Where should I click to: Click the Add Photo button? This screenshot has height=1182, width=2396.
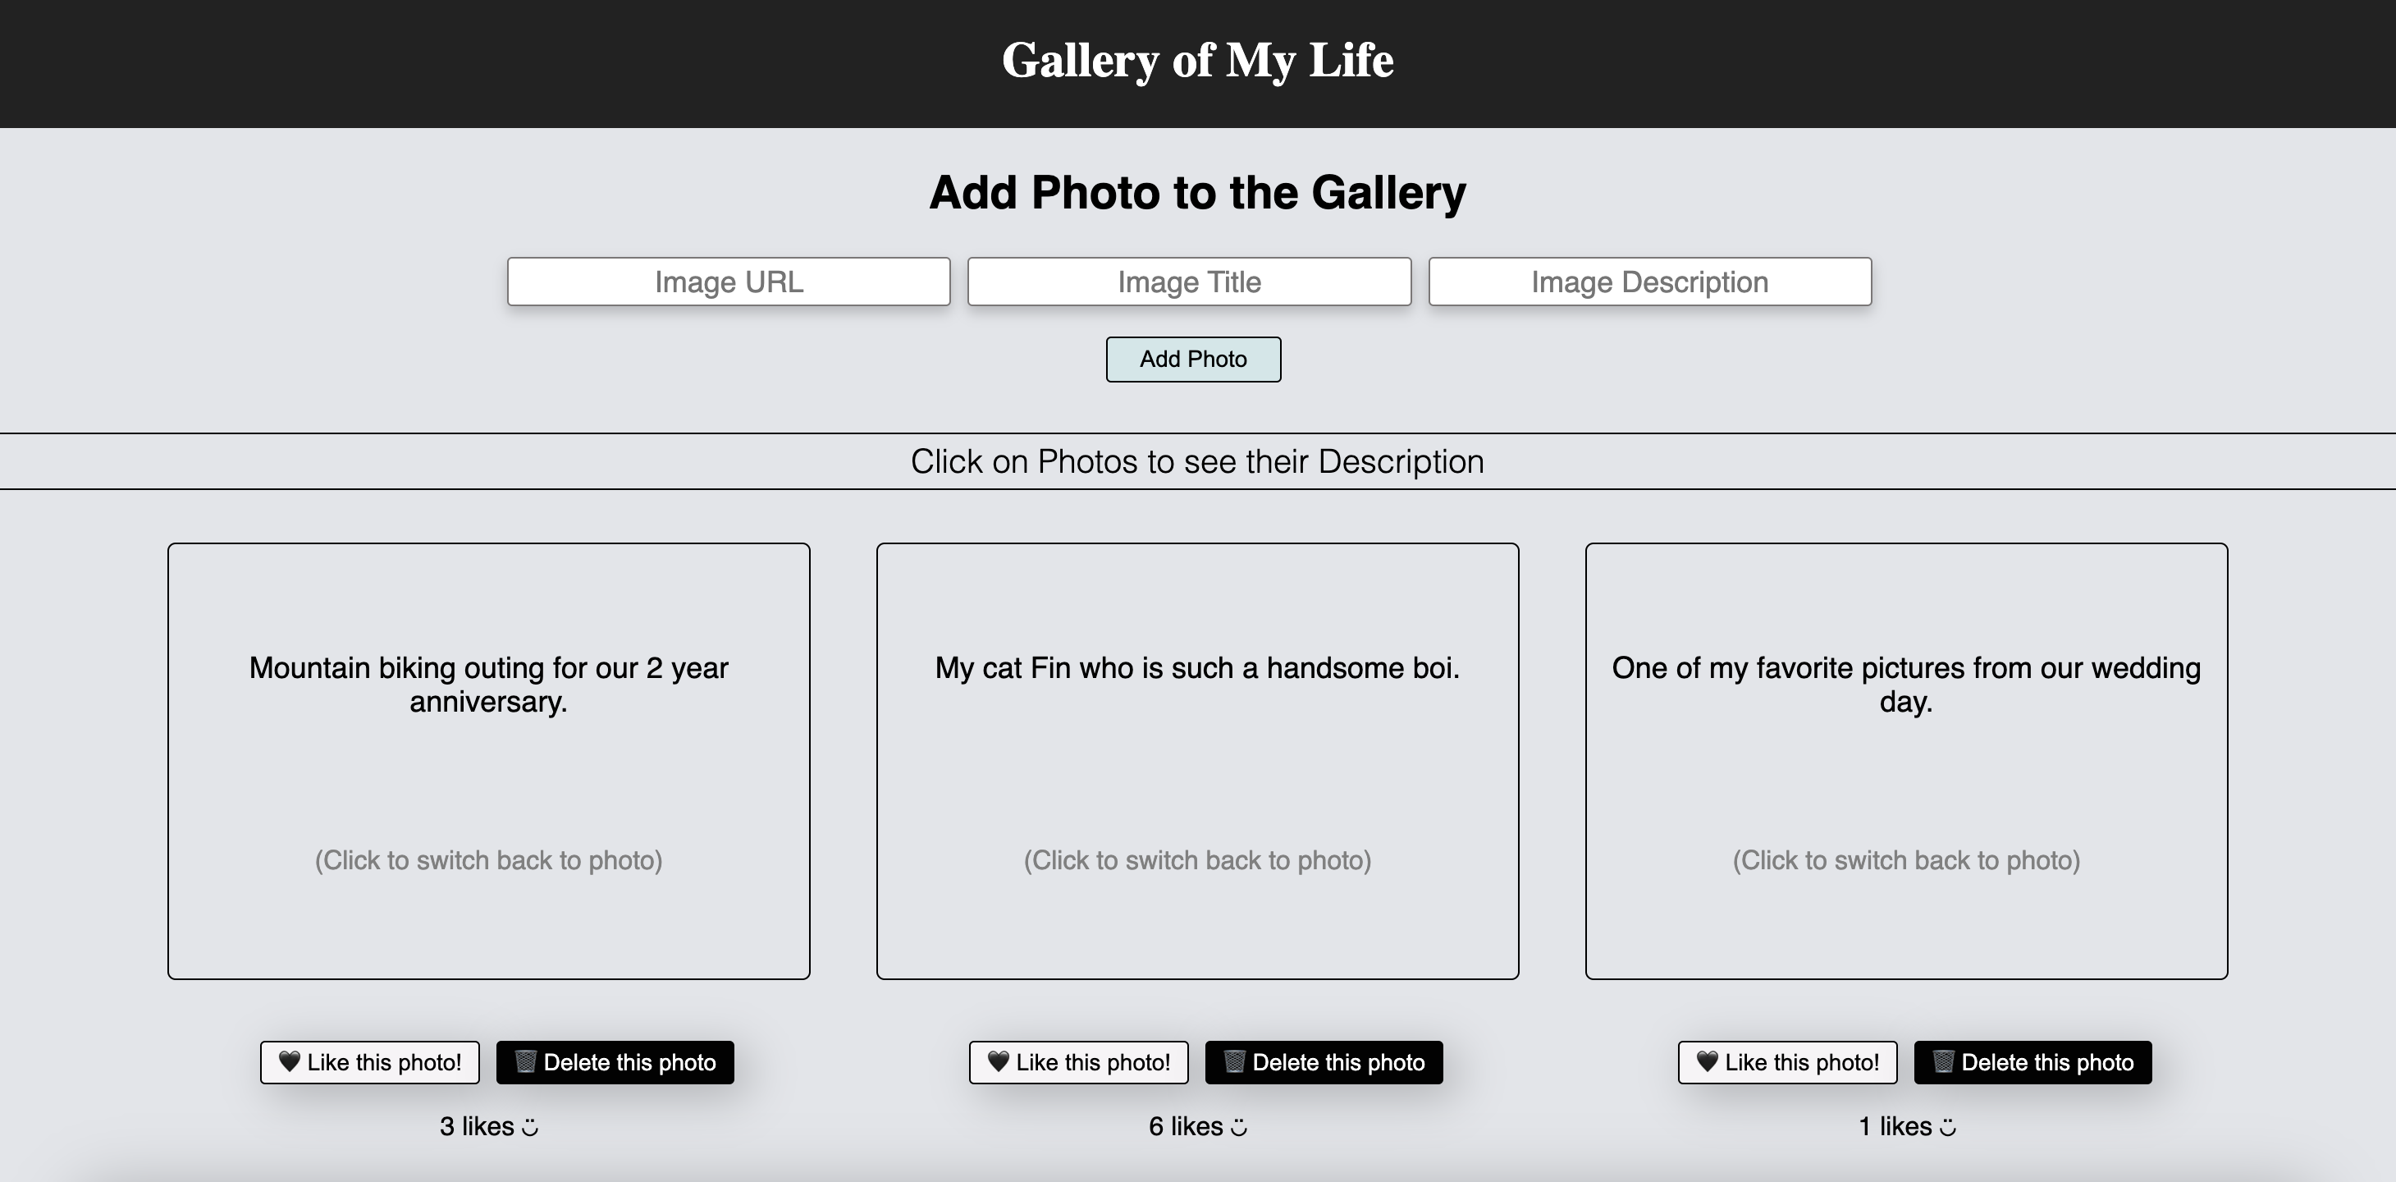[x=1193, y=360]
